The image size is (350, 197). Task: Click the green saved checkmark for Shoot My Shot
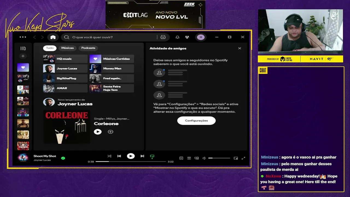[x=63, y=158]
